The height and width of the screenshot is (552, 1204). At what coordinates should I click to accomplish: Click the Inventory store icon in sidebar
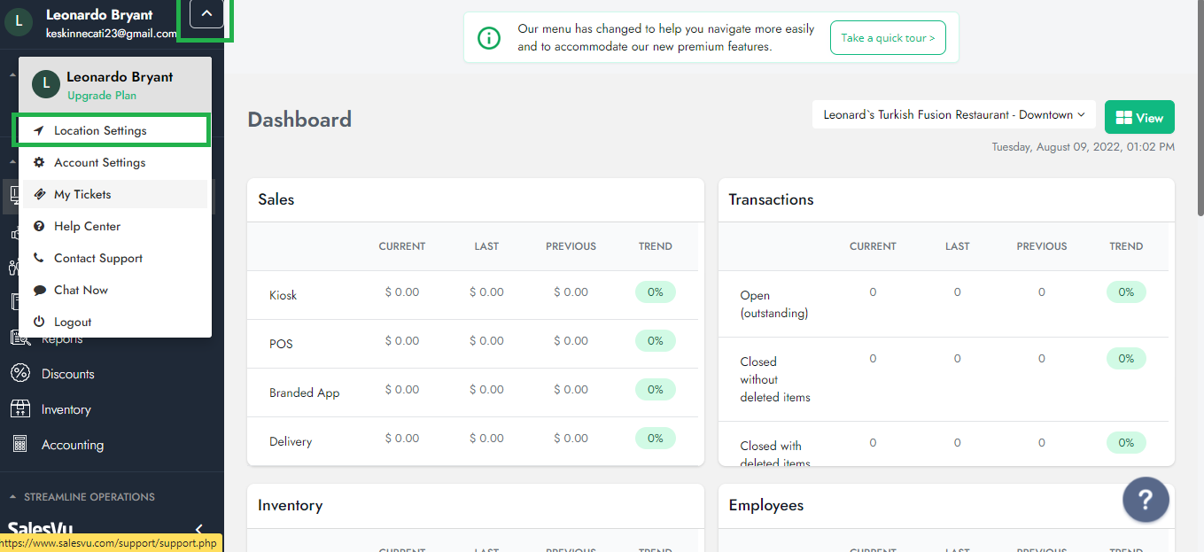pos(19,409)
